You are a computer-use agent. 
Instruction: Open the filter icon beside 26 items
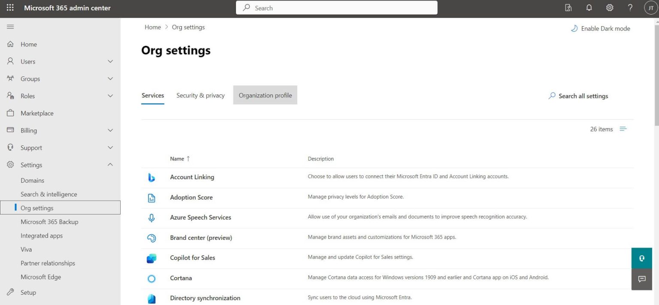623,129
